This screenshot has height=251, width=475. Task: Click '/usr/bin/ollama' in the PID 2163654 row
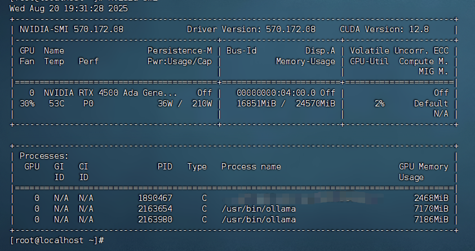point(259,209)
